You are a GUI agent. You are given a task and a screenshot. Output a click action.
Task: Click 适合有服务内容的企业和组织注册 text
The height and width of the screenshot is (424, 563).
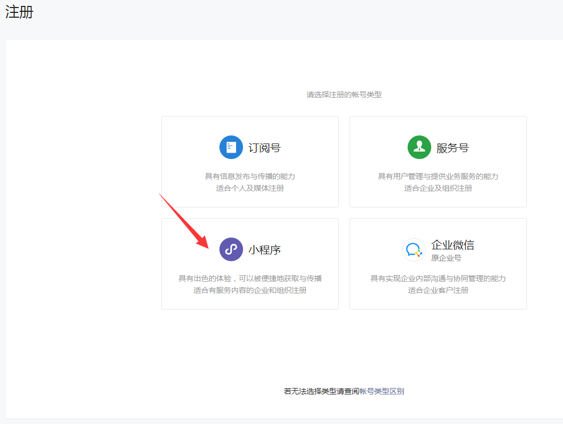tap(250, 290)
